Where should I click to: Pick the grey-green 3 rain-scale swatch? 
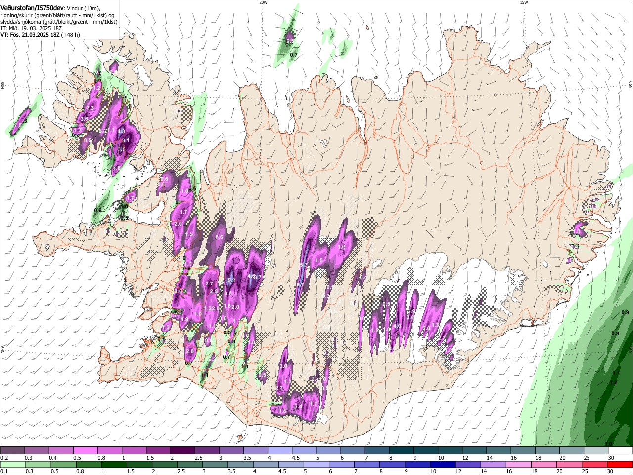215,464
